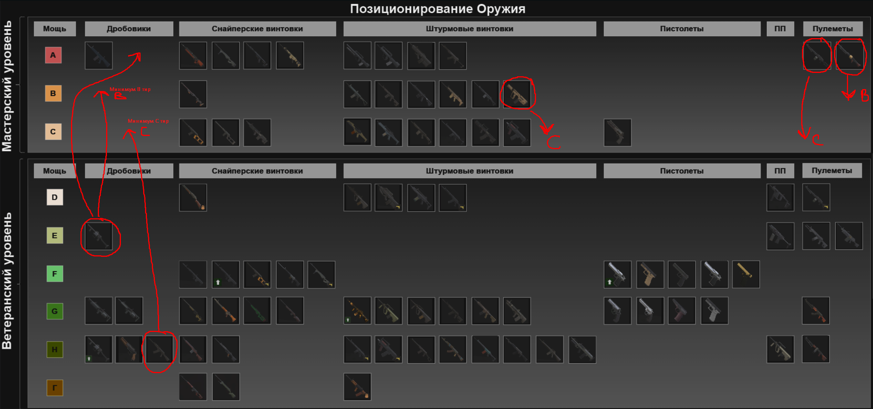Select the orange B tier badge

(53, 93)
